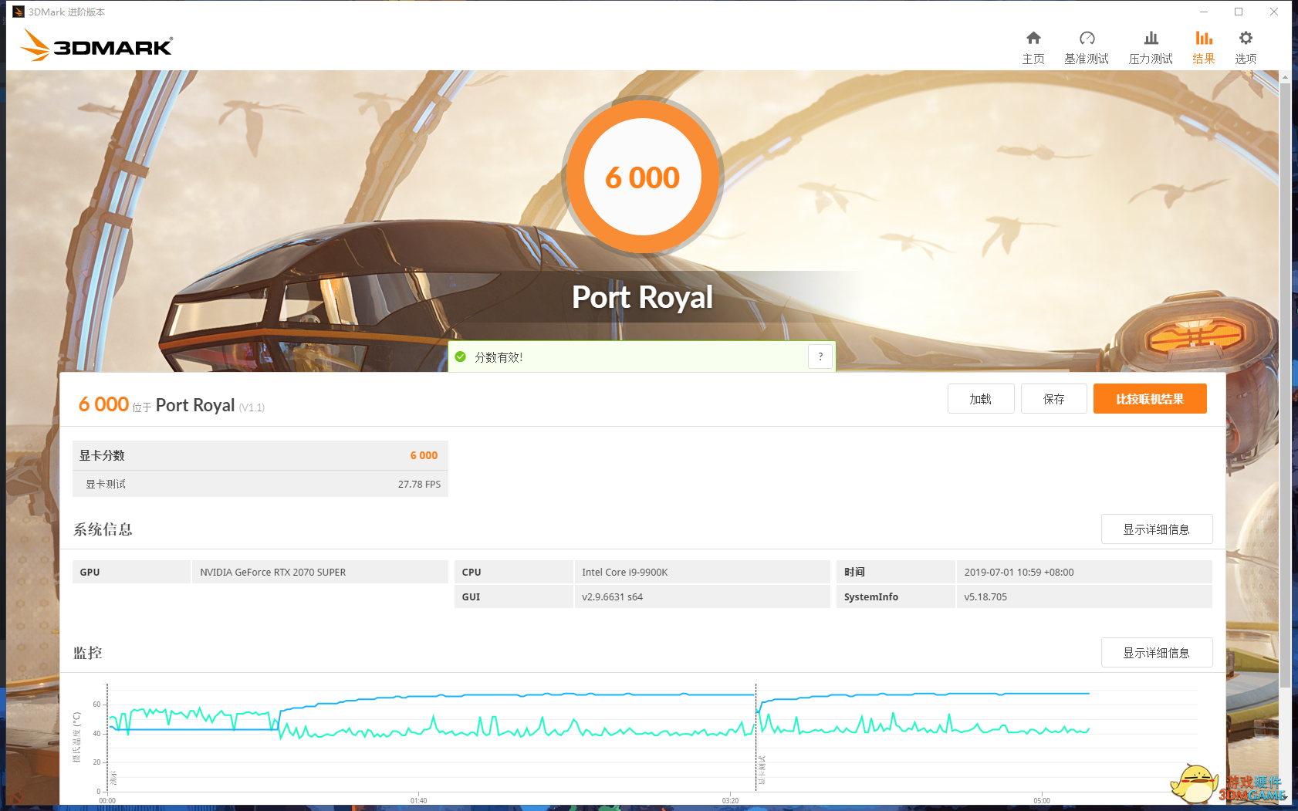Click the 01:40 marker on monitoring chart
This screenshot has height=811, width=1298.
tap(418, 801)
